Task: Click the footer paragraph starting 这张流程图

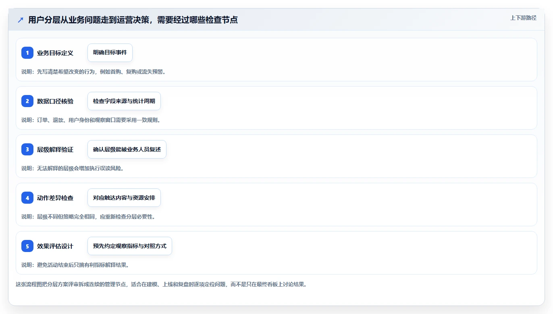Action: 162,284
